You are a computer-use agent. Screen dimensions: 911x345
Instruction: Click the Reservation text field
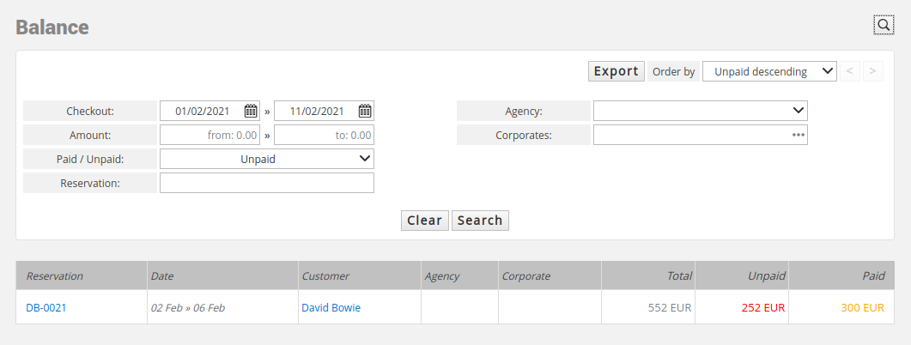click(x=267, y=183)
